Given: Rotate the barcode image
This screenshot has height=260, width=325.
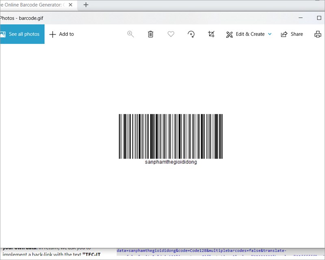Looking at the screenshot, I should pos(191,34).
